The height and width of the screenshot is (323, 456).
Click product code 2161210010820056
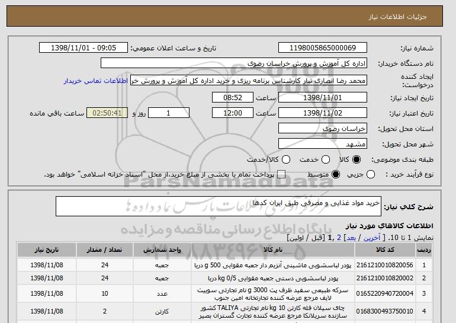(385, 265)
